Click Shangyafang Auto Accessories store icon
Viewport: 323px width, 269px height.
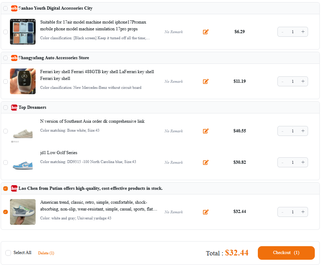click(14, 58)
